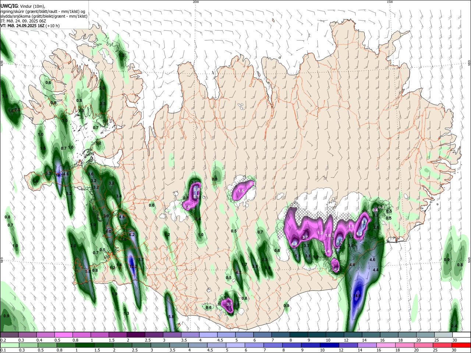Click the "15W" longitude label
471x353 pixels.
coord(390,2)
